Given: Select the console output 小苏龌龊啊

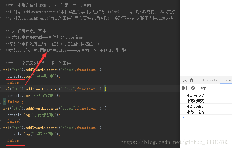Looking at the screenshot, I should coord(195,101).
